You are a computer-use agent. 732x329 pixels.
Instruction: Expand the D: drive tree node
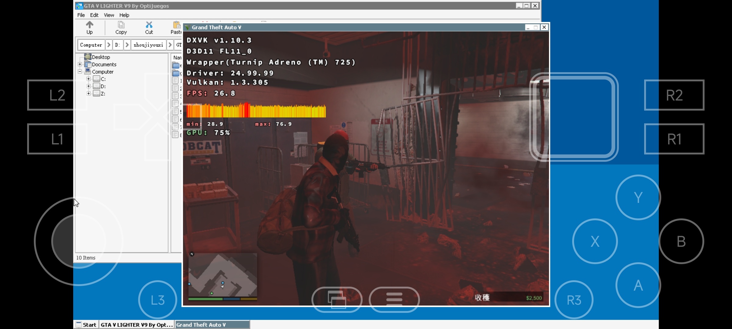[88, 86]
